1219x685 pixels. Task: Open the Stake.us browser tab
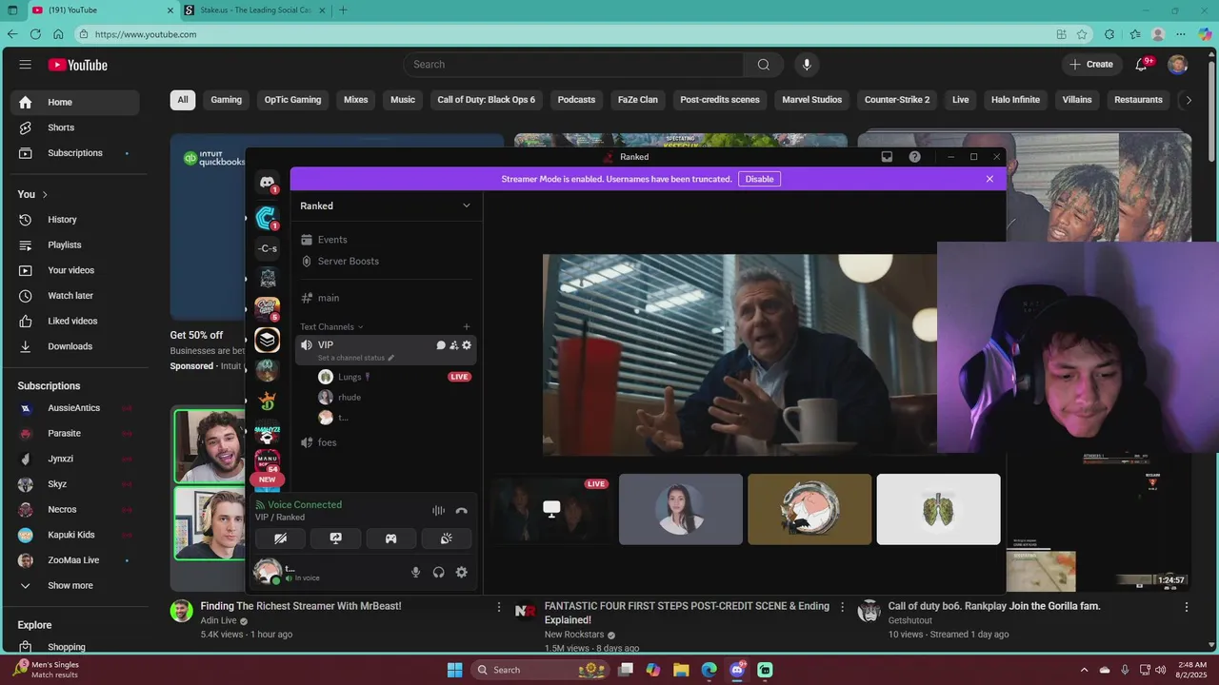(x=255, y=10)
